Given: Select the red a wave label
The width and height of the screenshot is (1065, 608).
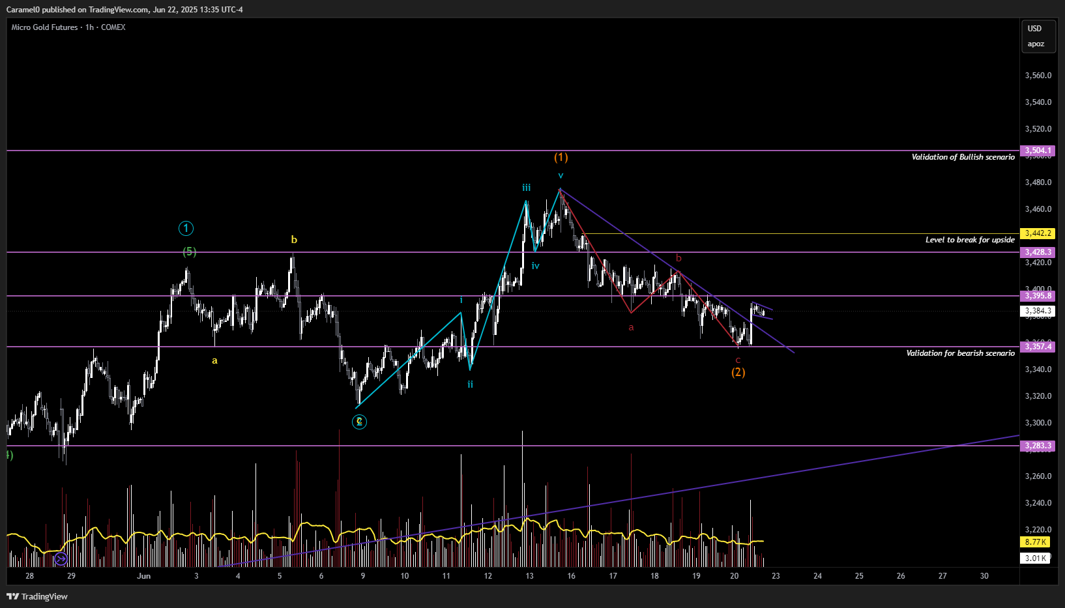Looking at the screenshot, I should (631, 328).
